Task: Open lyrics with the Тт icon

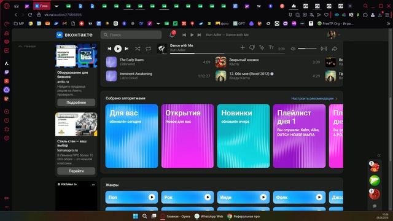Action: 271,47
